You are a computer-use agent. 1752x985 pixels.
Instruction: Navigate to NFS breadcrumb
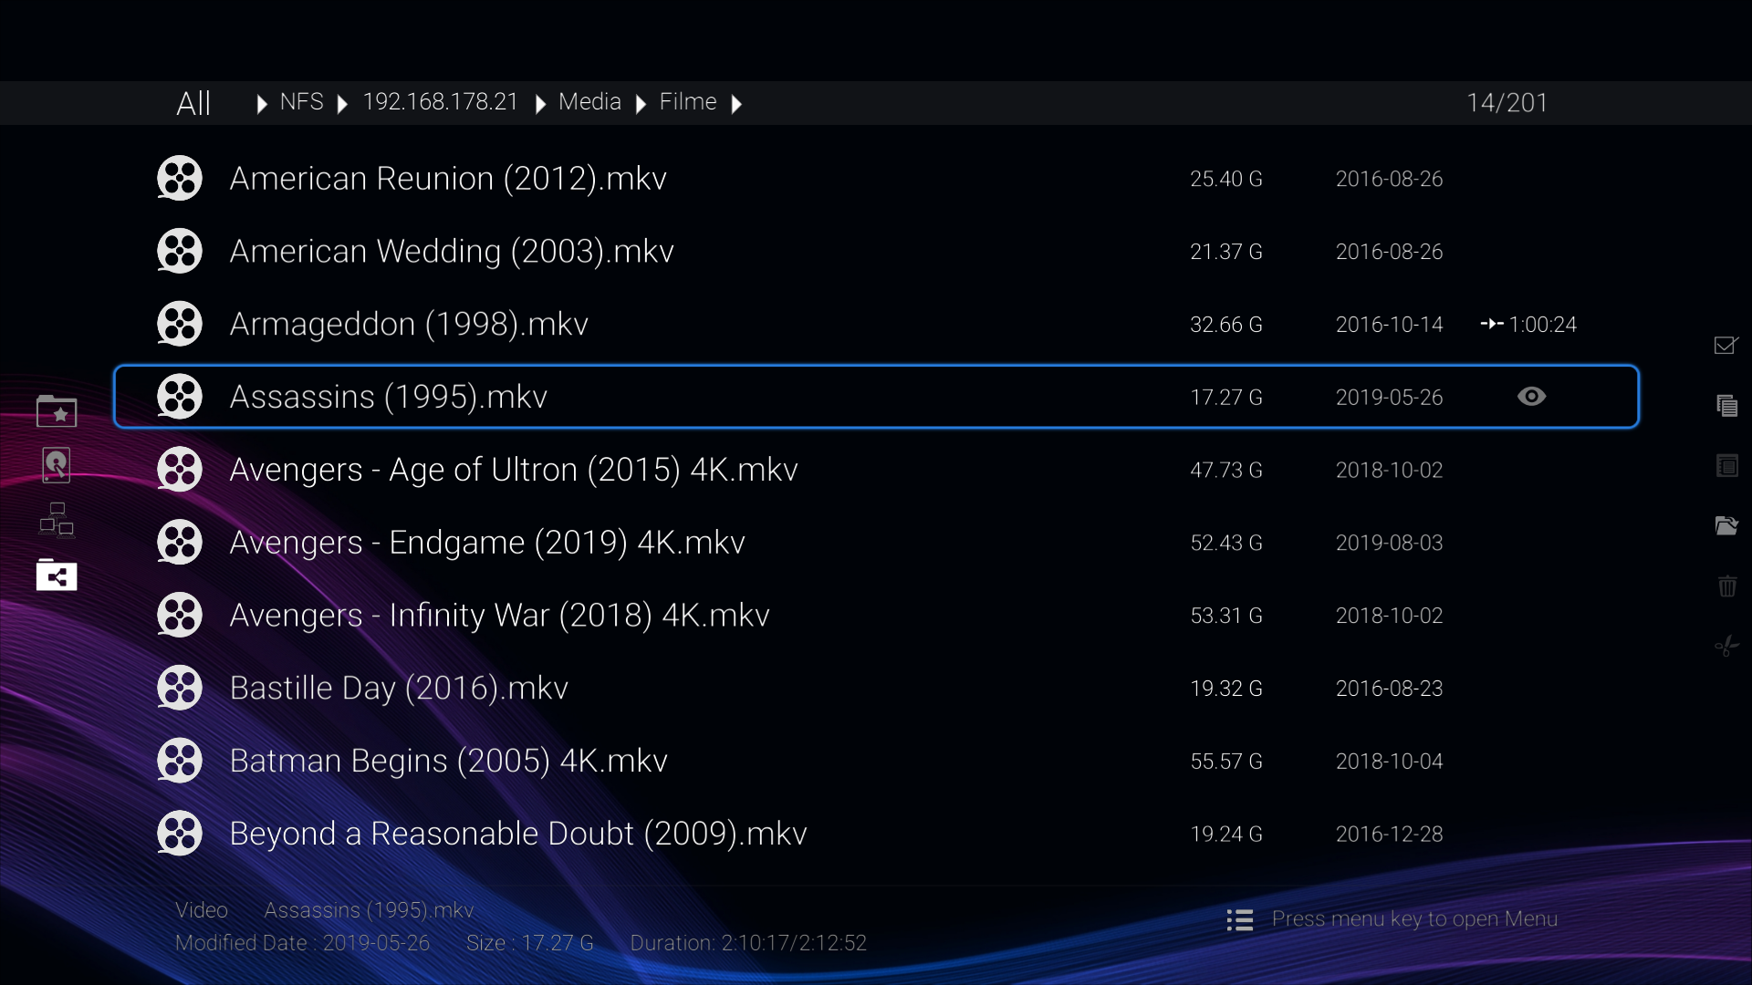(301, 101)
